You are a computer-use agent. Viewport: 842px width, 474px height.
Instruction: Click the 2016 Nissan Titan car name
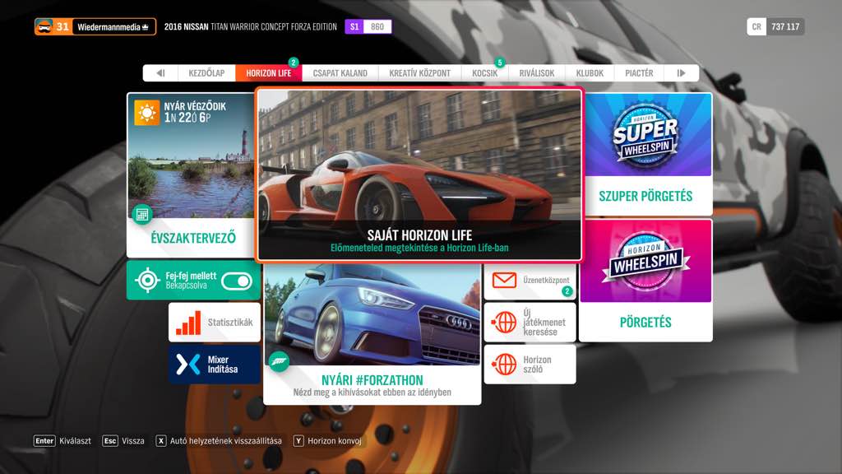[x=251, y=27]
